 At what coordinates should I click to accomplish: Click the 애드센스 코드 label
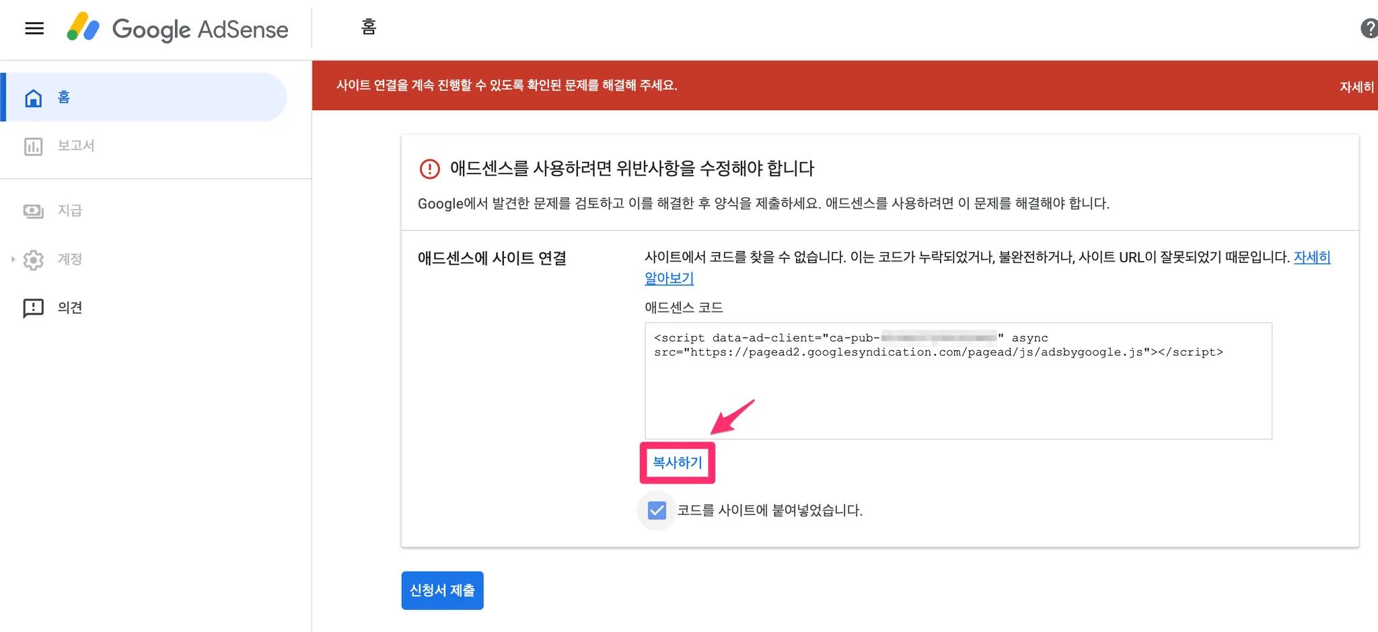684,307
